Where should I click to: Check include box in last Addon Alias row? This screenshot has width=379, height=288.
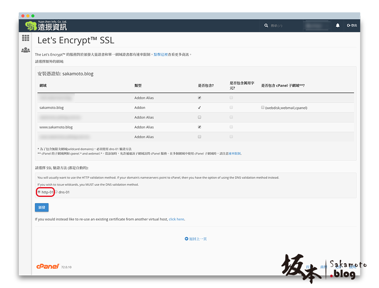pyautogui.click(x=199, y=137)
